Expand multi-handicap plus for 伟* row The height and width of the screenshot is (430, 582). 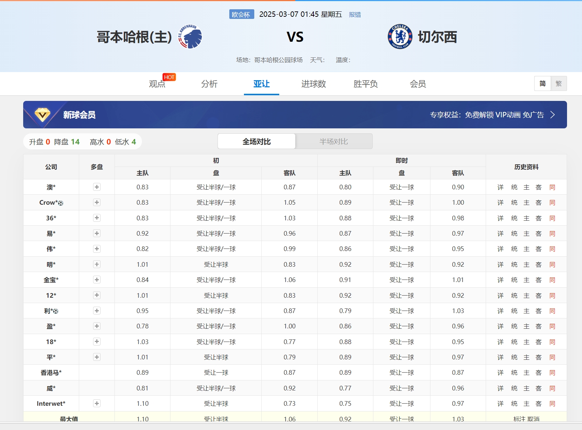coord(97,249)
